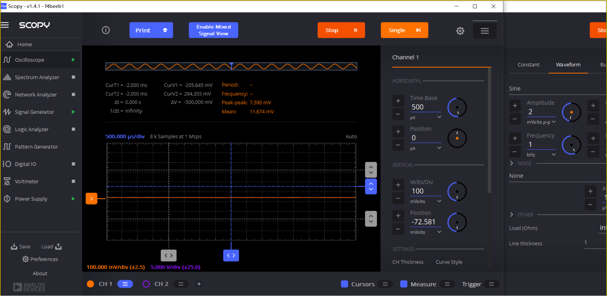Run a Single capture
This screenshot has height=296, width=607.
point(404,30)
